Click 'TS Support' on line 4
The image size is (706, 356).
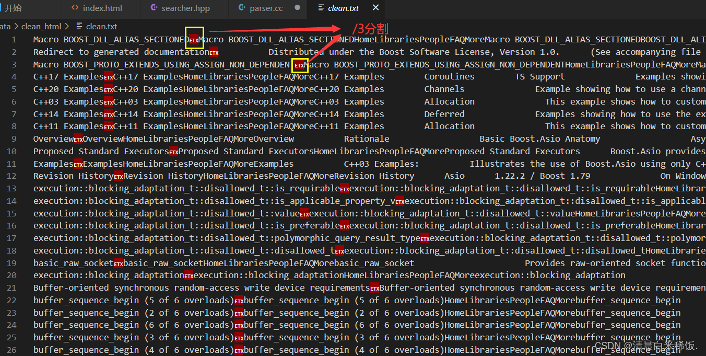pos(540,77)
